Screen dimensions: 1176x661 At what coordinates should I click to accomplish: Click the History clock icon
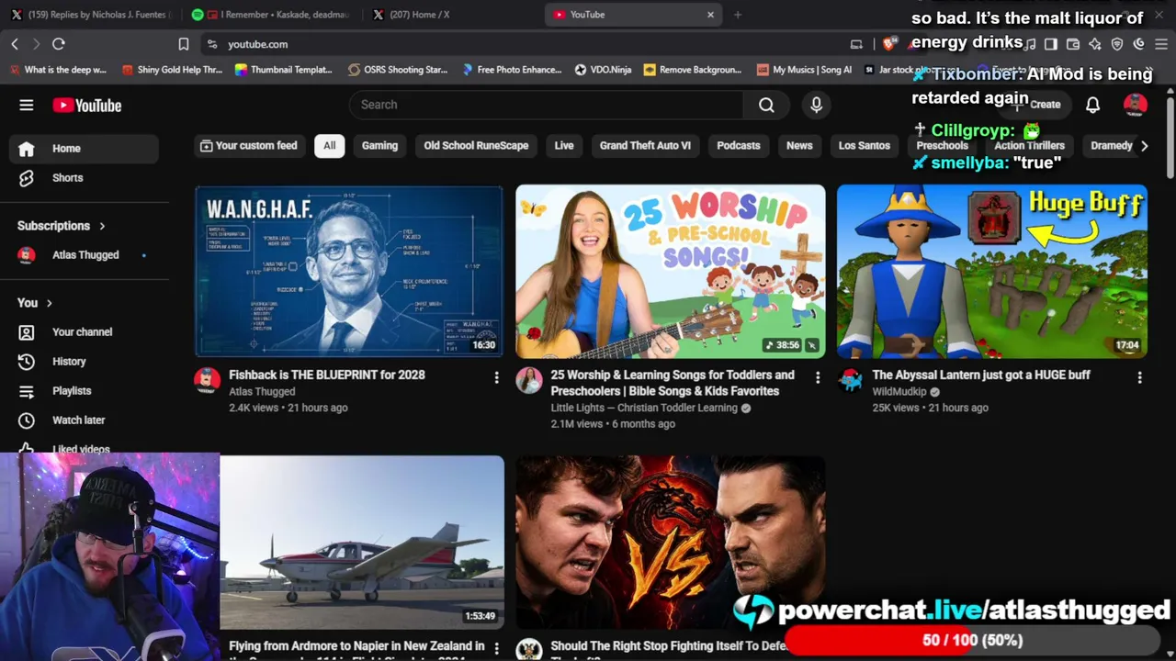(27, 362)
